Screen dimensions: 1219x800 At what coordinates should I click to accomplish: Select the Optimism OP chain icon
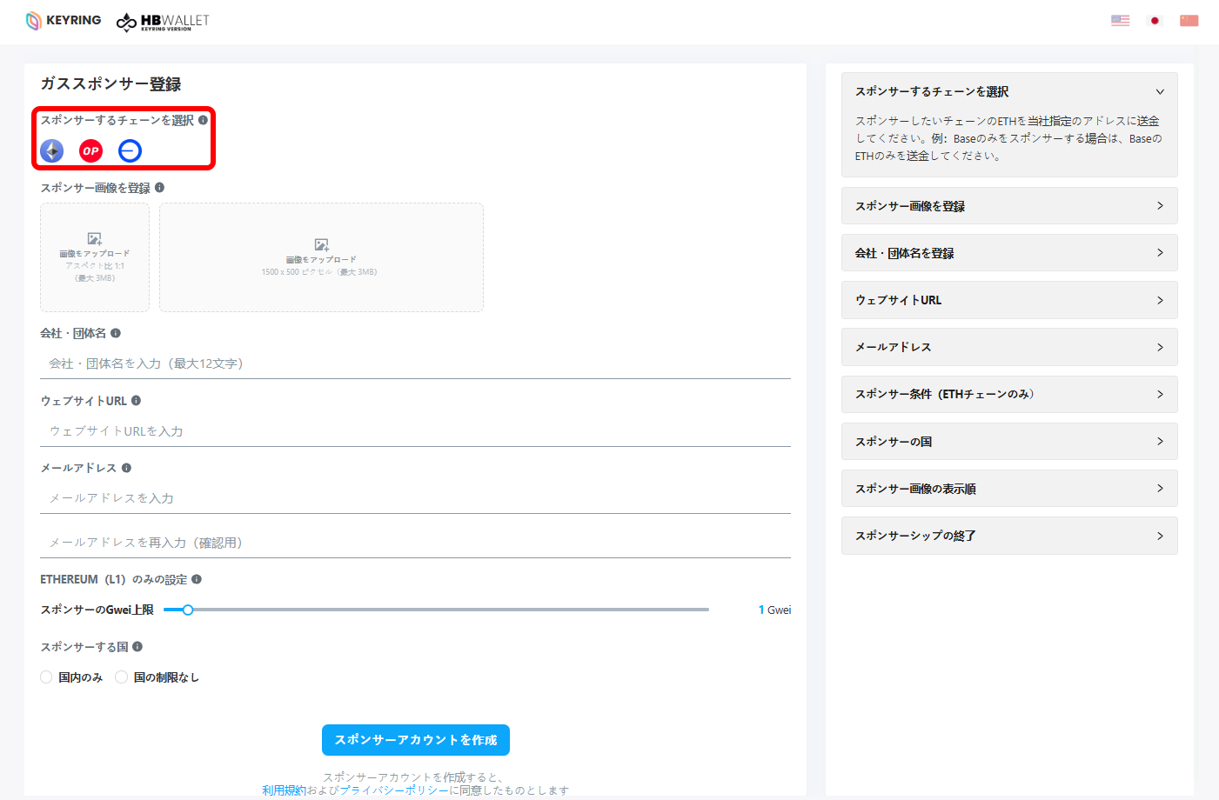coord(90,151)
